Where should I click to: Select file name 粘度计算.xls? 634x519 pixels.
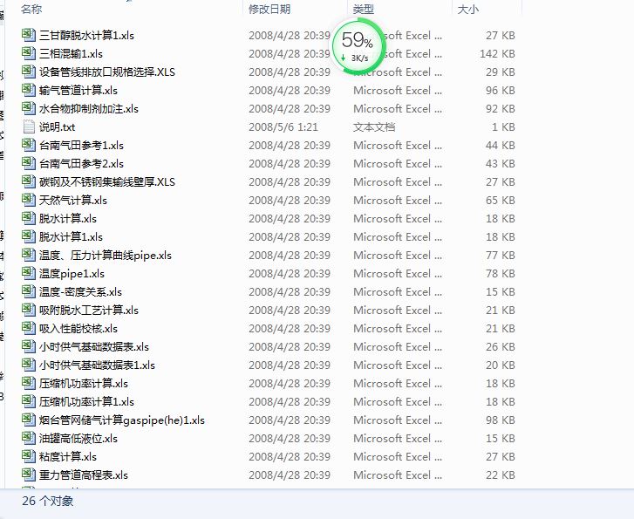pos(68,456)
